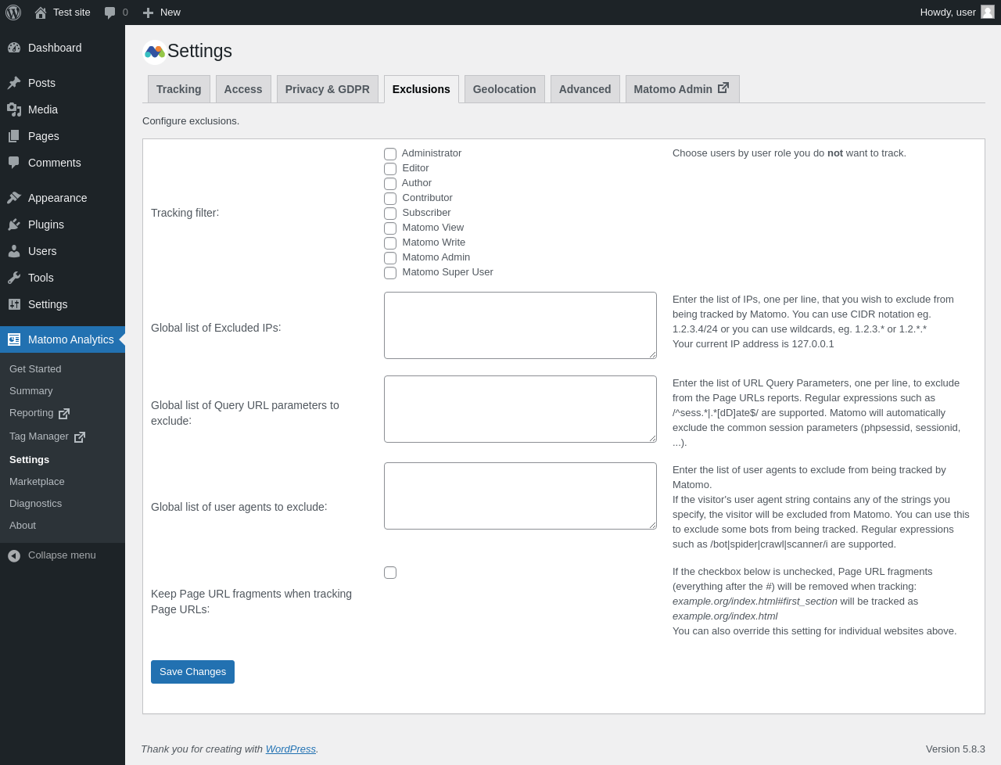
Task: Tick the Subscriber tracking filter checkbox
Action: pyautogui.click(x=390, y=214)
